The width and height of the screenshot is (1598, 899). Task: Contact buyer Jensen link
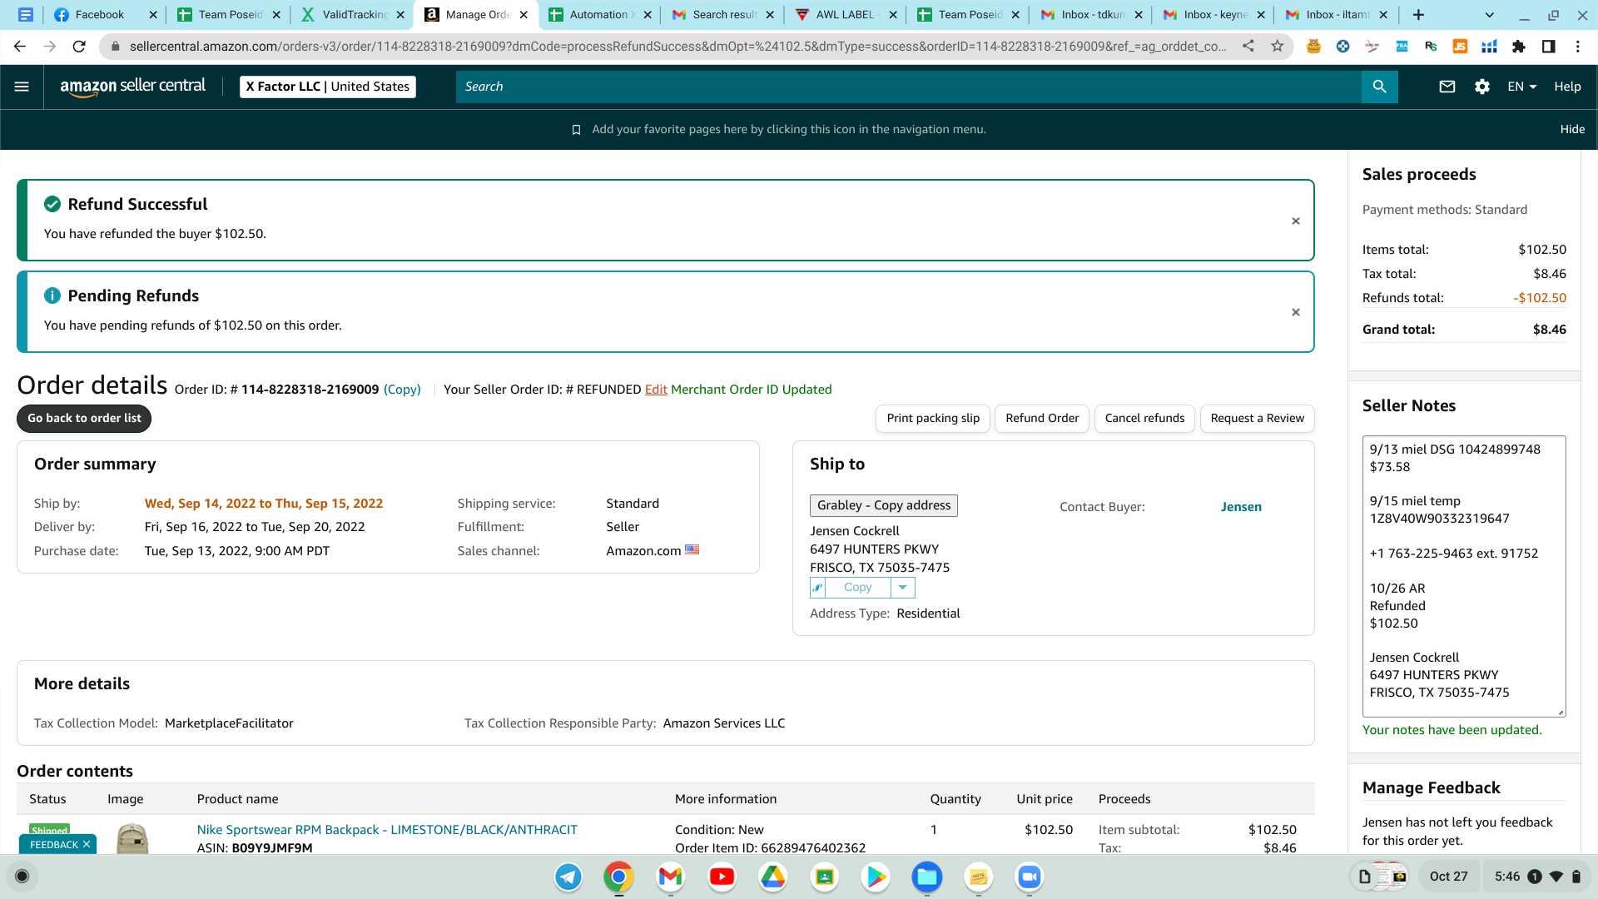pos(1241,507)
